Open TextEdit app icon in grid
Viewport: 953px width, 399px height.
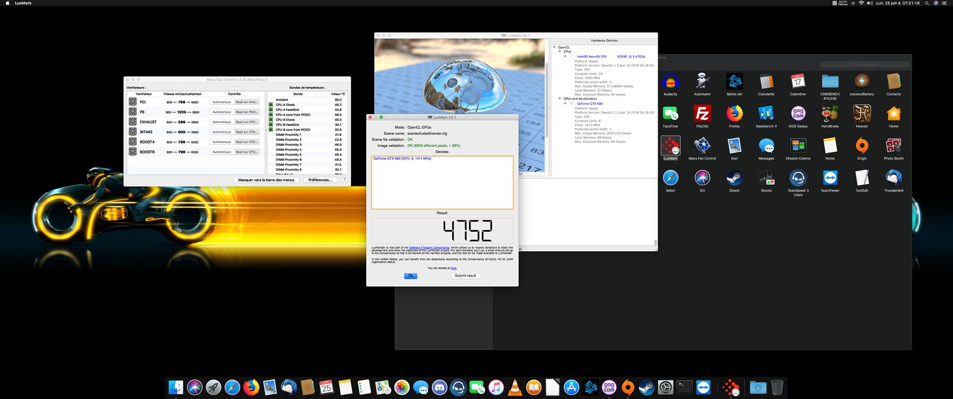(x=862, y=177)
